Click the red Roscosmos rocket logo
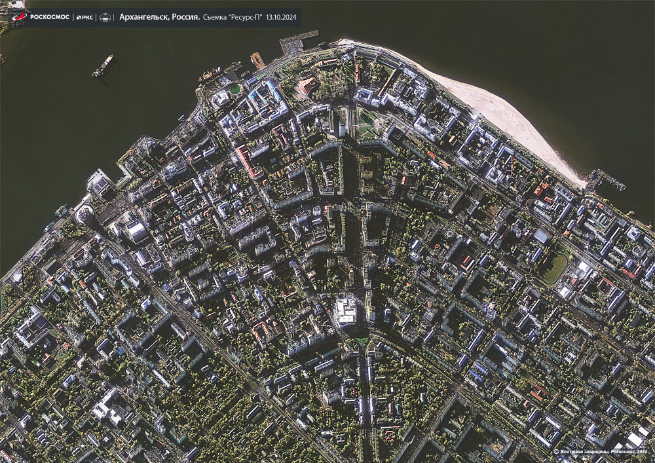Image resolution: width=655 pixels, height=463 pixels. pos(20,17)
